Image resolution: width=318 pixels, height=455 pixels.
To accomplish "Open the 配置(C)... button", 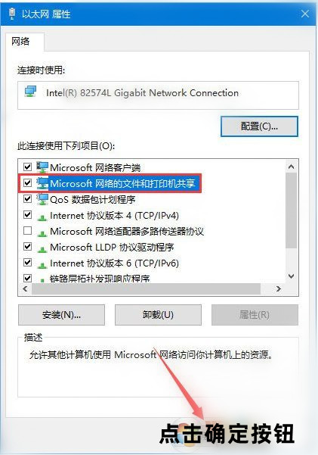I will pos(259,126).
